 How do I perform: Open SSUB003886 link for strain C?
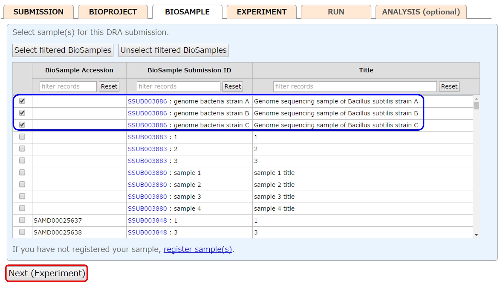[x=147, y=125]
